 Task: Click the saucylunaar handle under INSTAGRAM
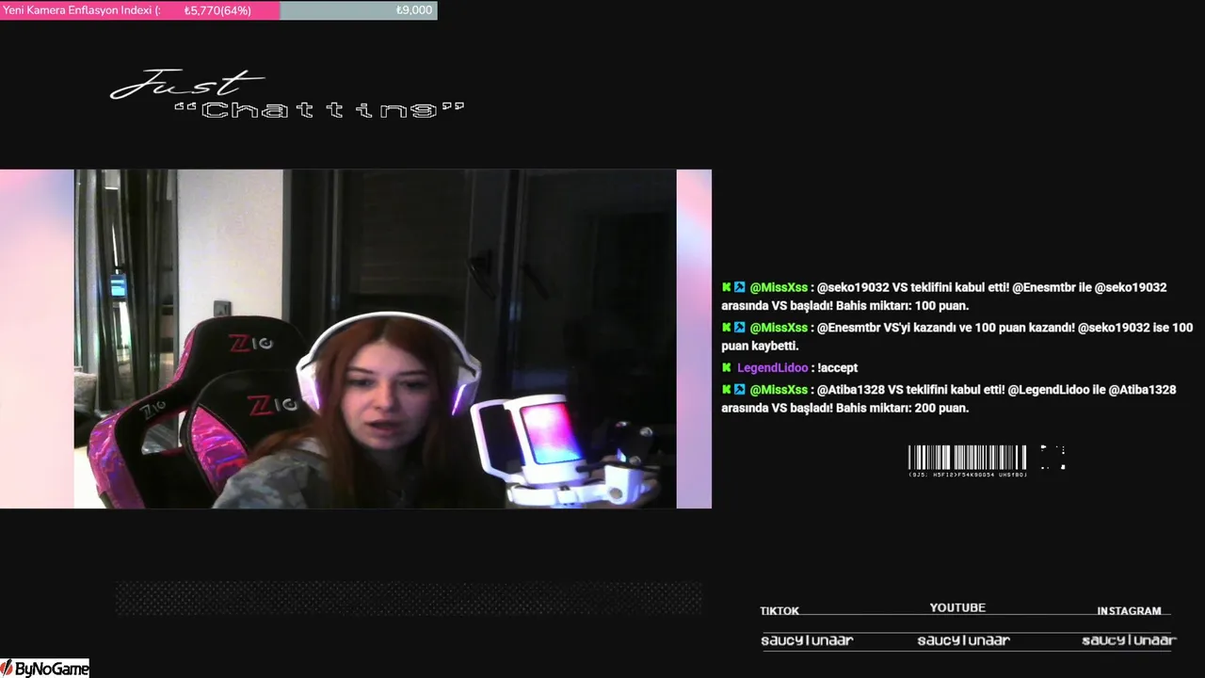click(x=1129, y=640)
